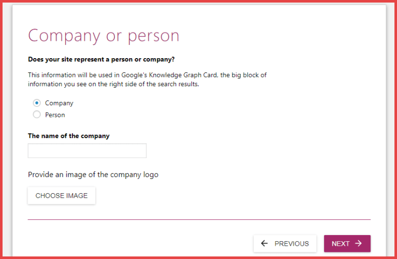Click the 'Knowledge Graph Card' phrase
This screenshot has height=259, width=397.
(182, 75)
